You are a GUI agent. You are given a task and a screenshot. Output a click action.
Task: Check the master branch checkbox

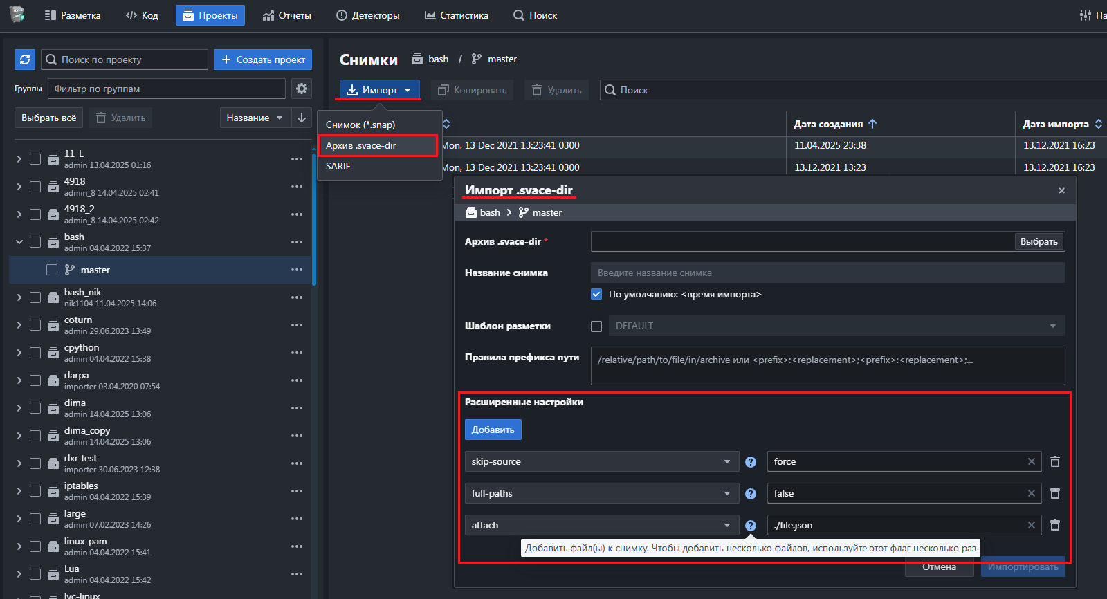click(x=52, y=270)
